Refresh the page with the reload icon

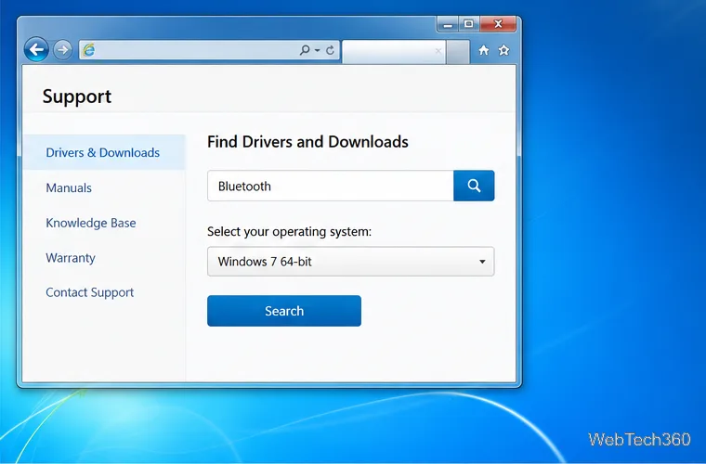click(330, 50)
